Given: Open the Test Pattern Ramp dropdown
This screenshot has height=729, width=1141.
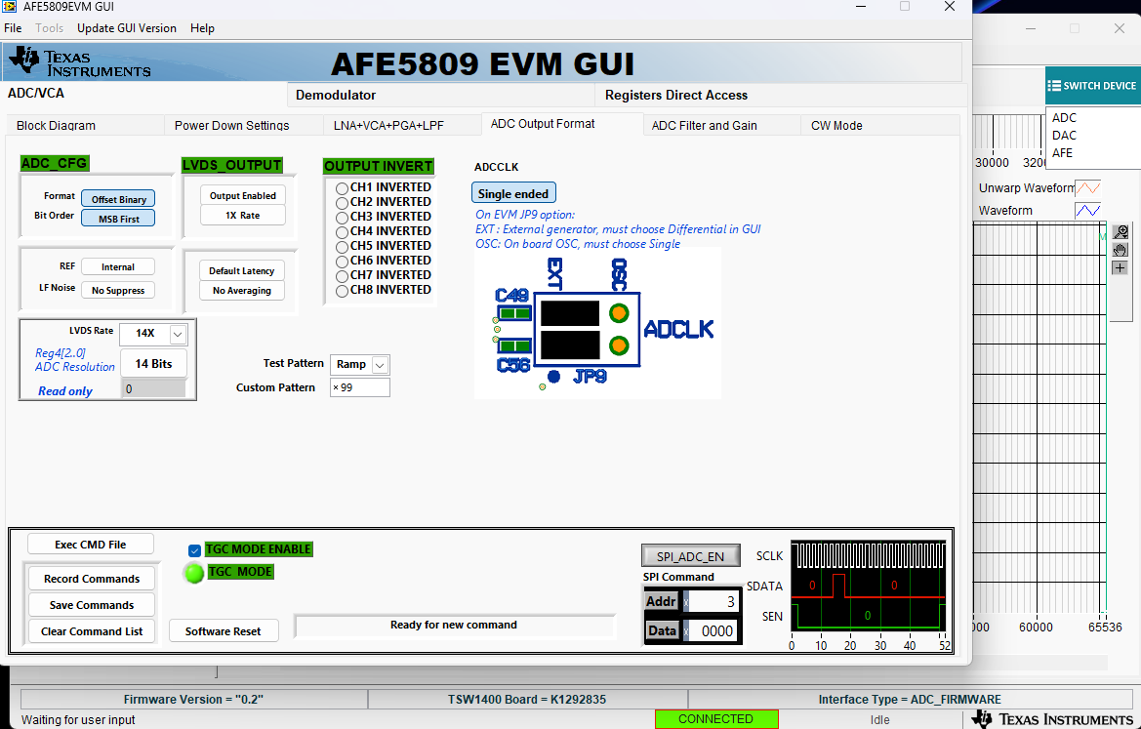Looking at the screenshot, I should click(x=380, y=365).
